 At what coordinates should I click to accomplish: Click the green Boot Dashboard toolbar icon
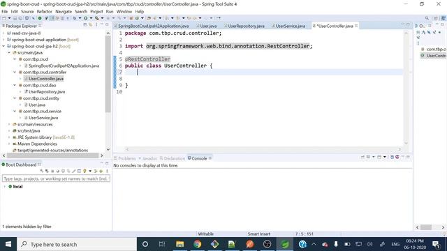click(x=40, y=18)
